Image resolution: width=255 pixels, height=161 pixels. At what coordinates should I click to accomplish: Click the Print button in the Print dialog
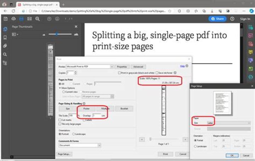[165, 154]
